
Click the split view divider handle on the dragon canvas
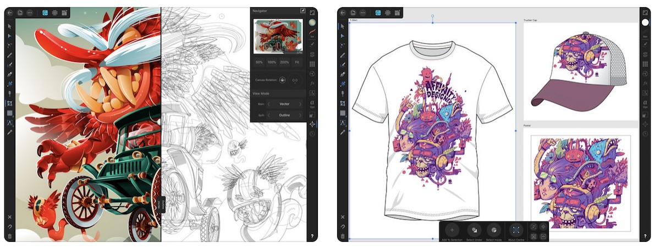pos(162,204)
